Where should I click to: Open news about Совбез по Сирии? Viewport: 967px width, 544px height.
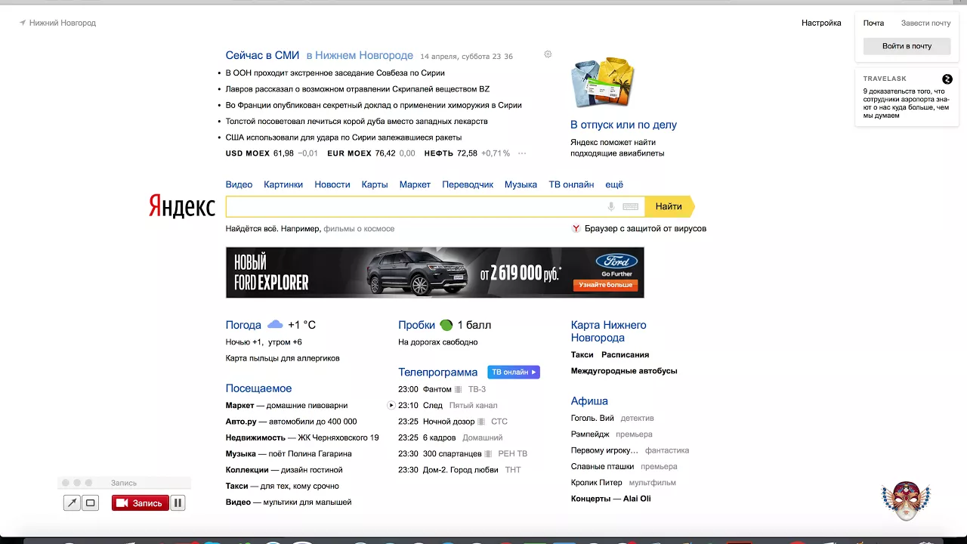click(x=335, y=73)
